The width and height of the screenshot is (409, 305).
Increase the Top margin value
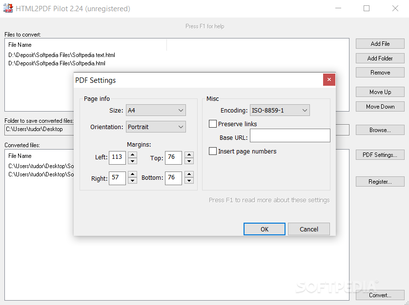click(x=189, y=155)
